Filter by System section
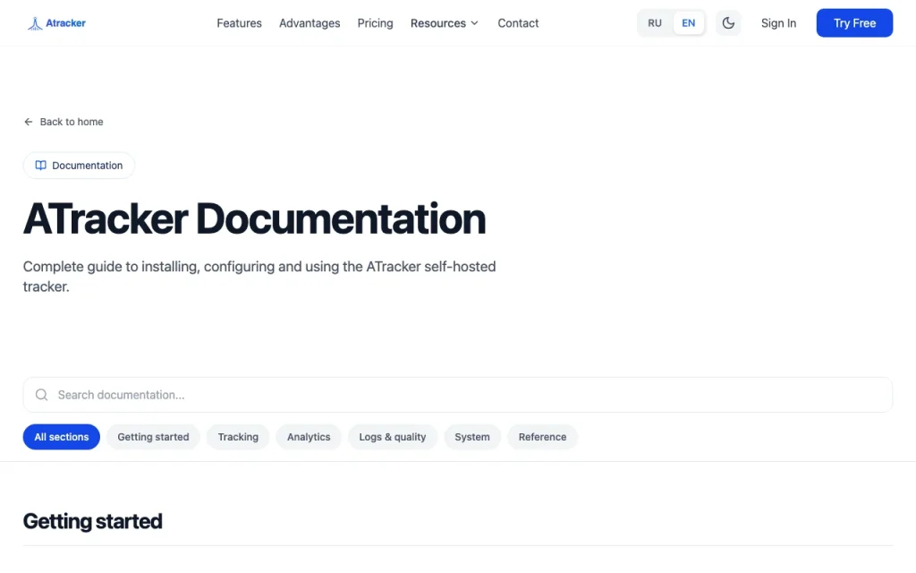 [x=472, y=437]
